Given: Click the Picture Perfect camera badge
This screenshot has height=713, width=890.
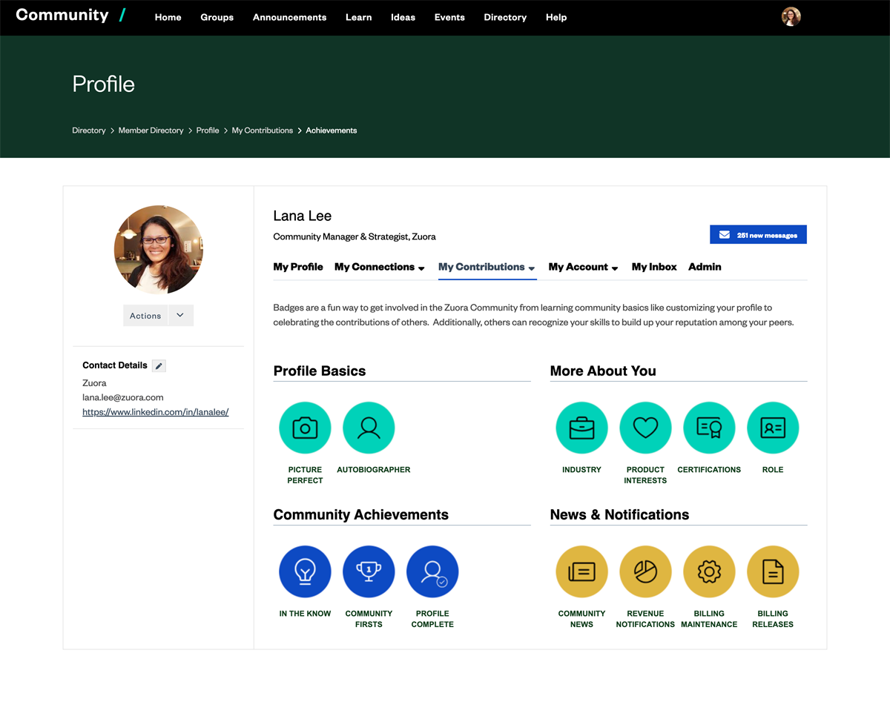Looking at the screenshot, I should pyautogui.click(x=305, y=428).
